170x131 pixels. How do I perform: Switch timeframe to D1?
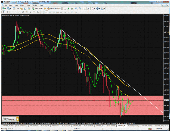pyautogui.click(x=69, y=12)
